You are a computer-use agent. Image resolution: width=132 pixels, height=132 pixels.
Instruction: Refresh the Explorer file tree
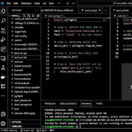click(x=33, y=16)
